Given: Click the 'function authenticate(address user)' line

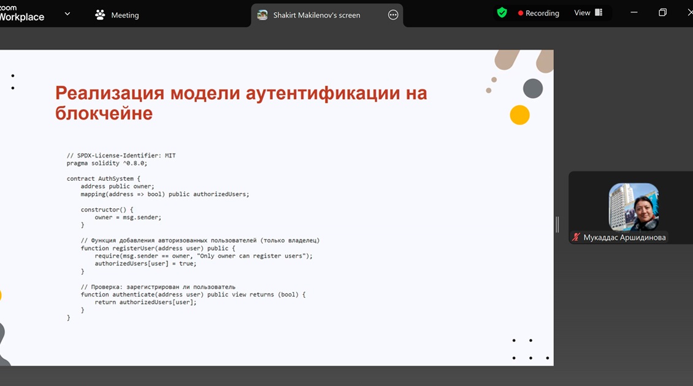Looking at the screenshot, I should click(193, 295).
